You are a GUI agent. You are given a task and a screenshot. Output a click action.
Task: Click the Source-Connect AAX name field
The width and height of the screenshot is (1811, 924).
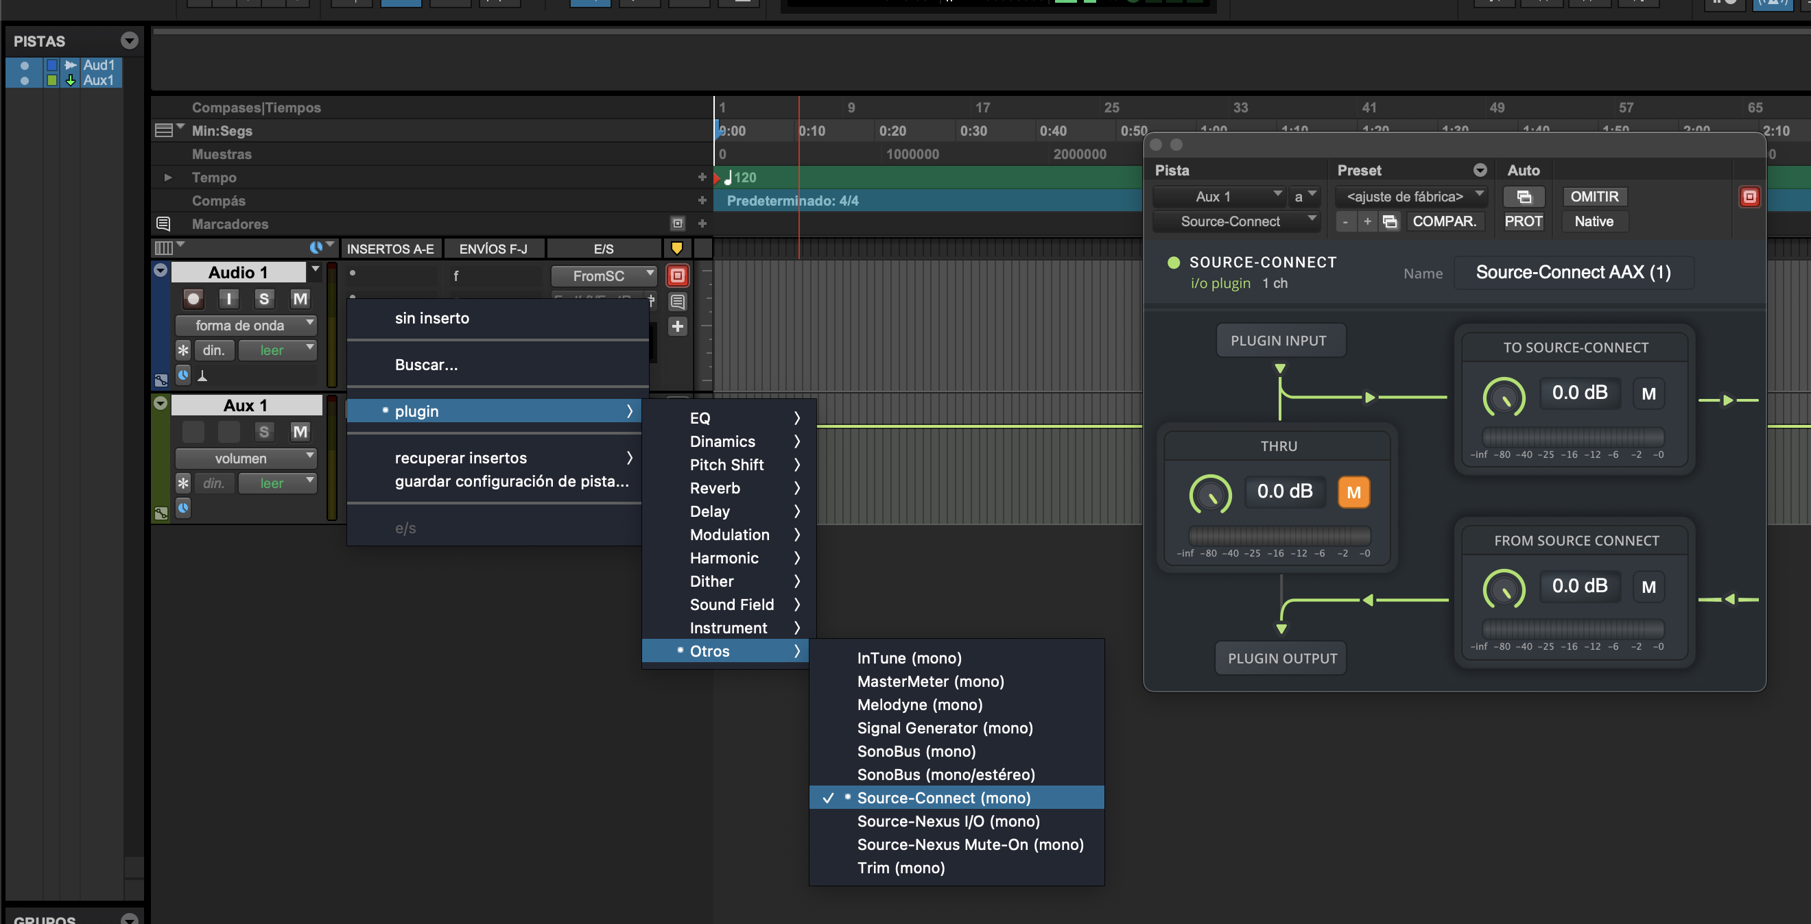[1573, 273]
